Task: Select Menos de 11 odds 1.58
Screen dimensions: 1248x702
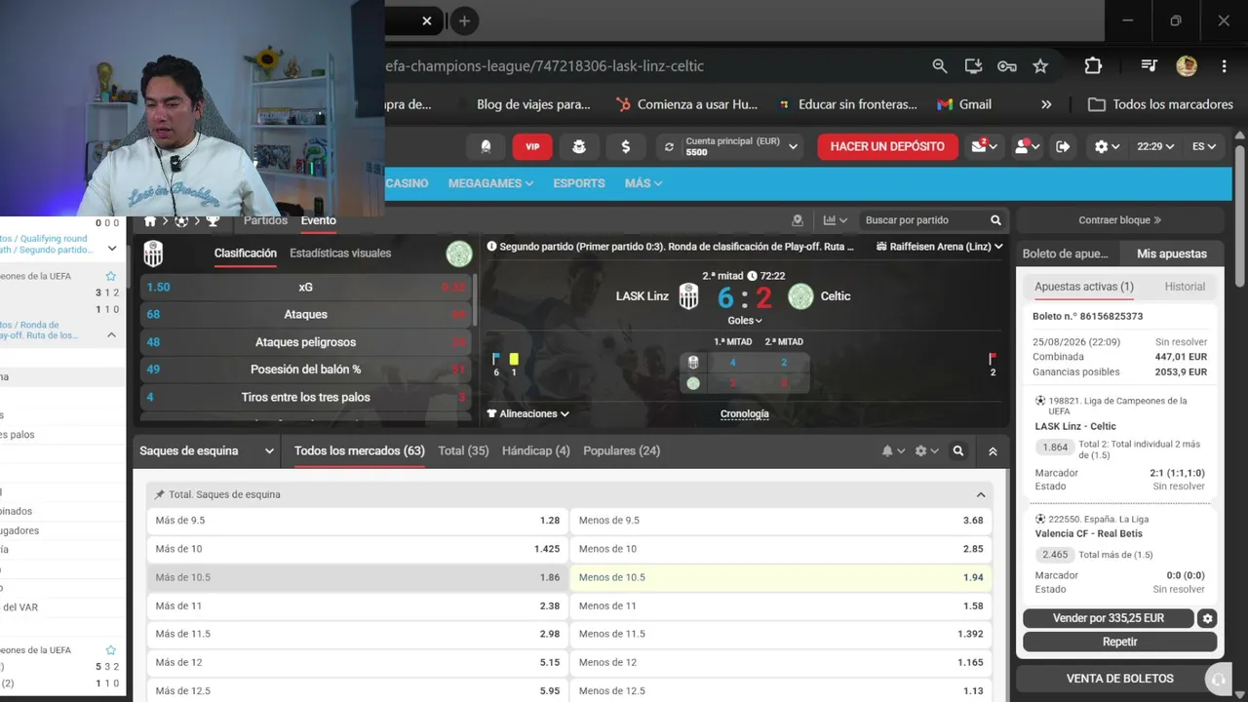Action: [781, 605]
